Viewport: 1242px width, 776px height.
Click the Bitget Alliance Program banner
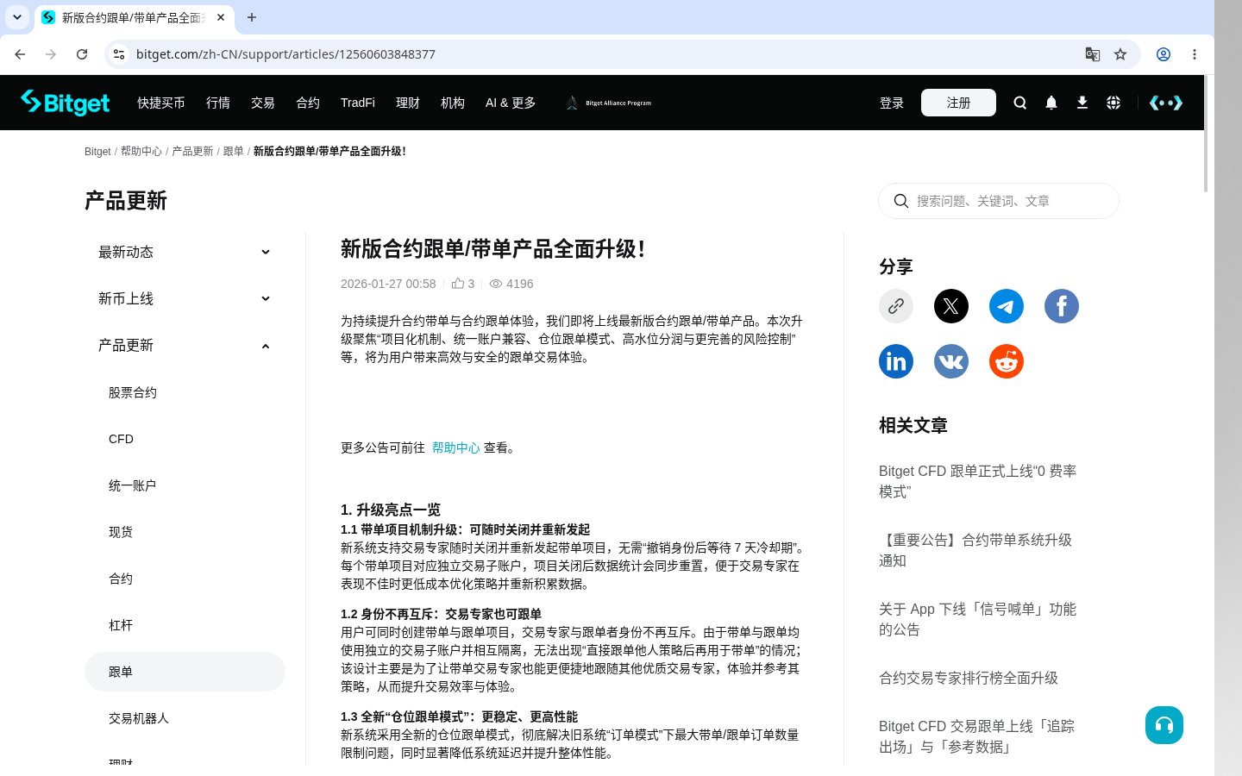coord(608,103)
